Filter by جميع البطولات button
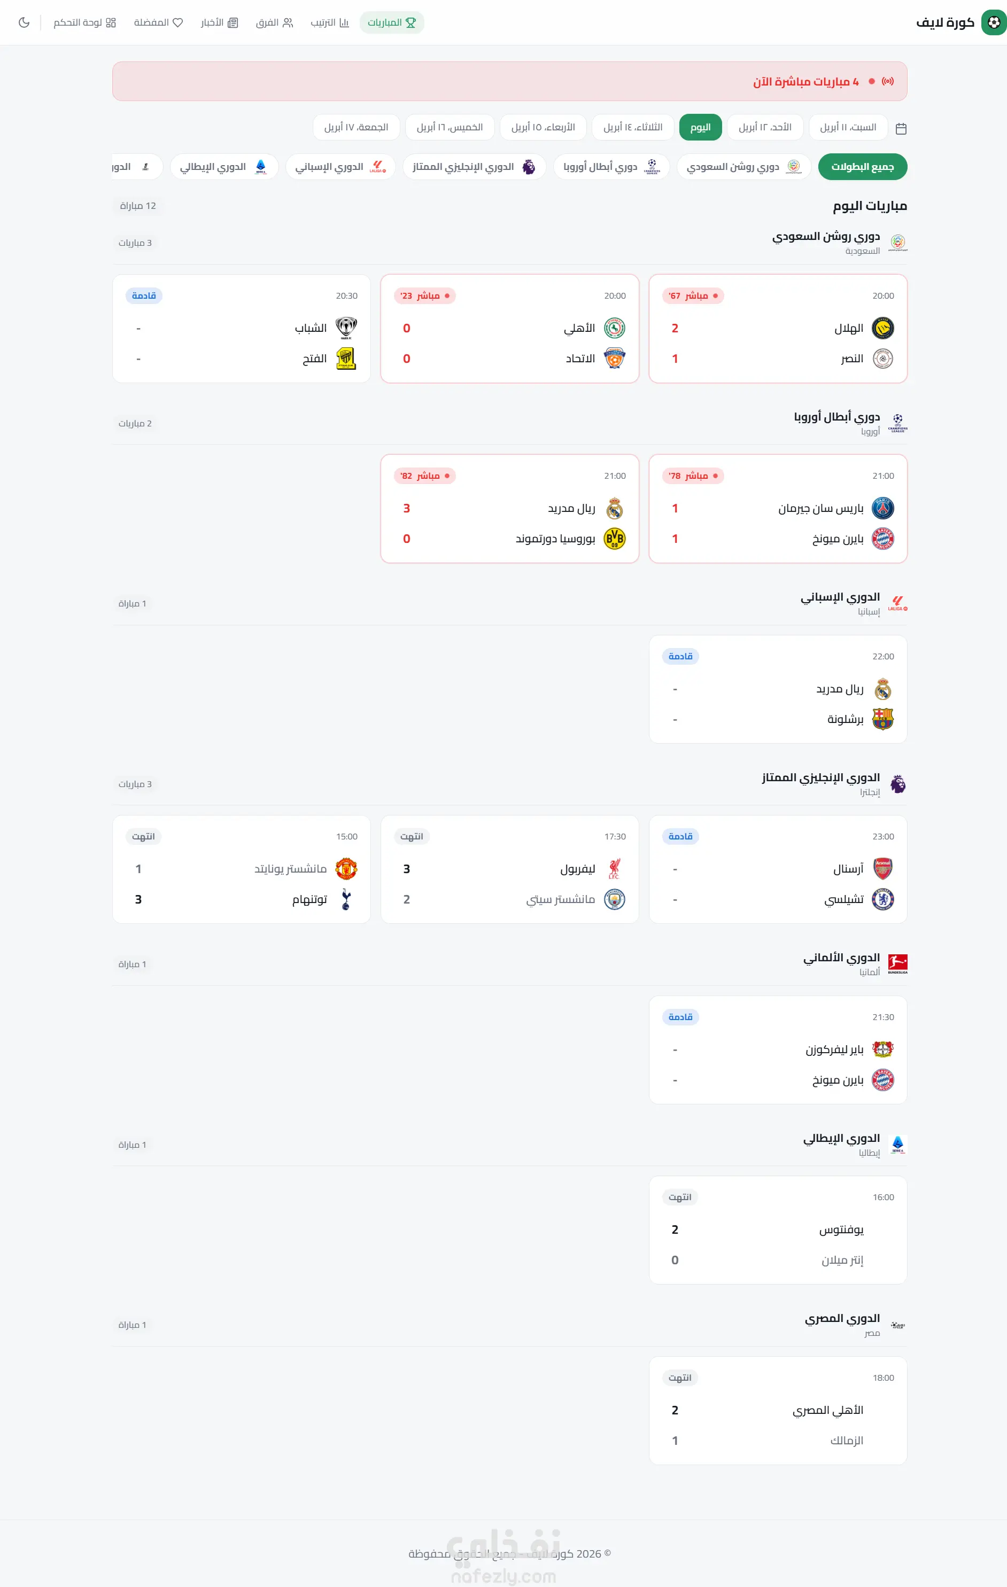 (x=862, y=167)
